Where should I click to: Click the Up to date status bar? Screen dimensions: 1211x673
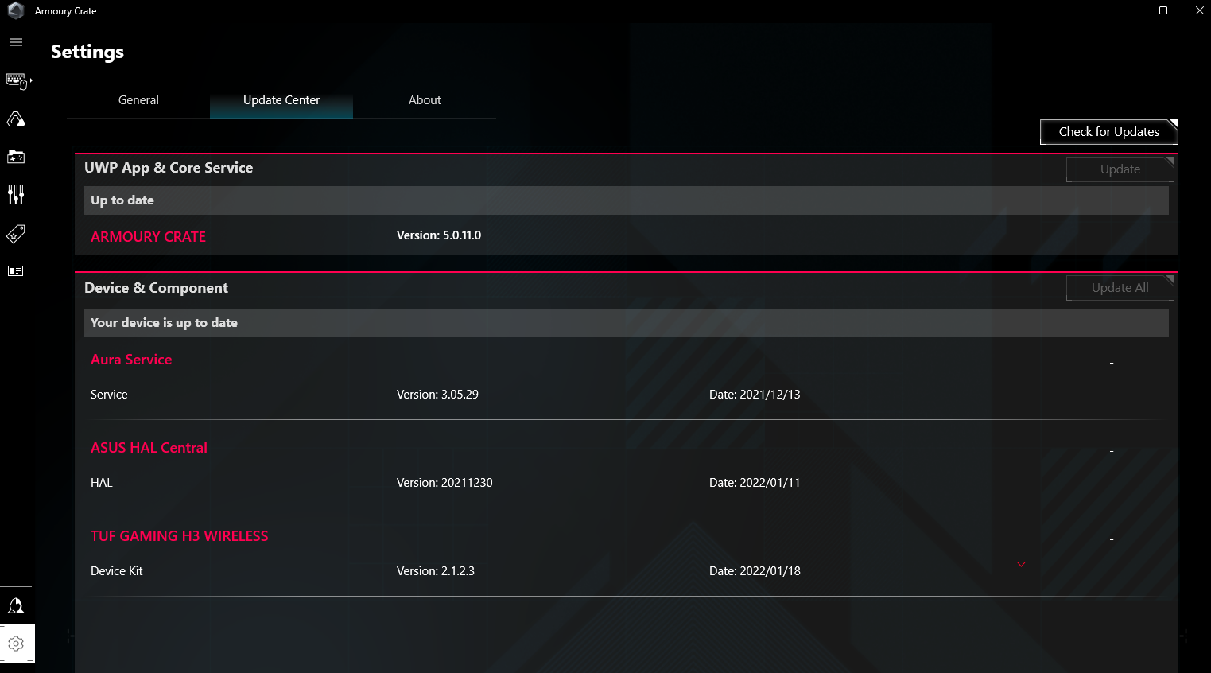627,200
